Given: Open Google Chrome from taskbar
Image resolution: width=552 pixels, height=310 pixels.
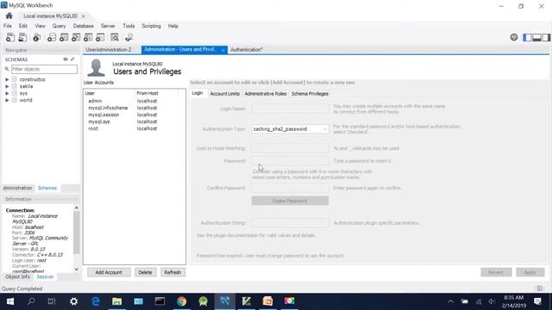Looking at the screenshot, I should (182, 301).
